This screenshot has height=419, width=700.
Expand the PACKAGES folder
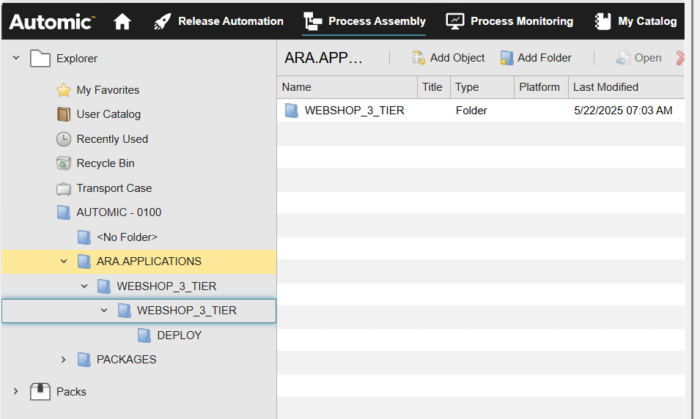click(x=63, y=360)
